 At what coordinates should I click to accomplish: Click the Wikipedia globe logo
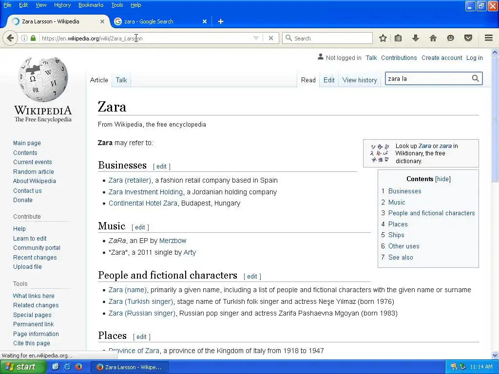click(43, 79)
